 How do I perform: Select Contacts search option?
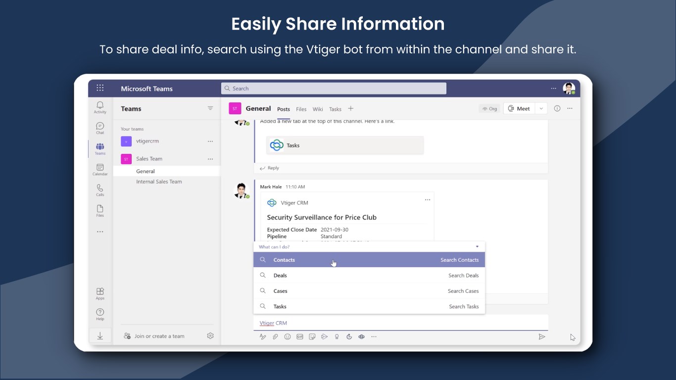pos(369,260)
